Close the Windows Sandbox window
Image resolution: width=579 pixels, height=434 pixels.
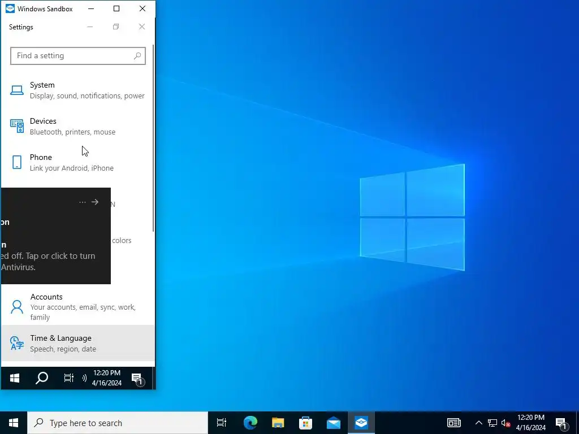[x=142, y=8]
